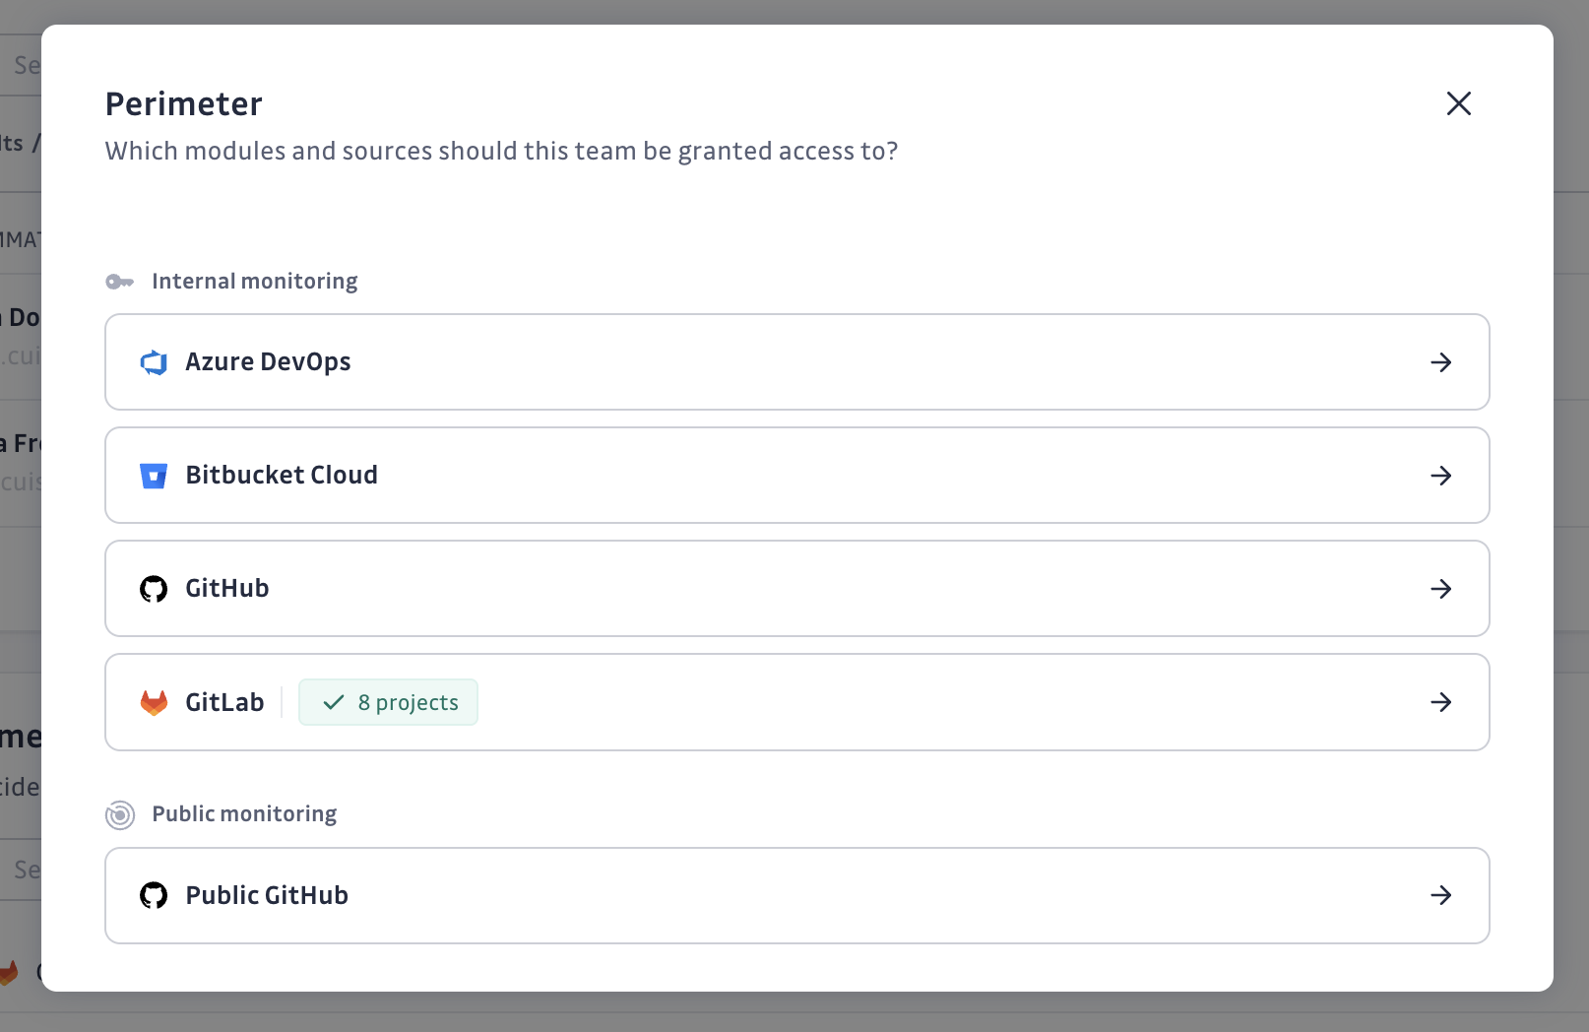This screenshot has height=1032, width=1589.
Task: Open Bitbucket Cloud via its arrow
Action: [1441, 476]
